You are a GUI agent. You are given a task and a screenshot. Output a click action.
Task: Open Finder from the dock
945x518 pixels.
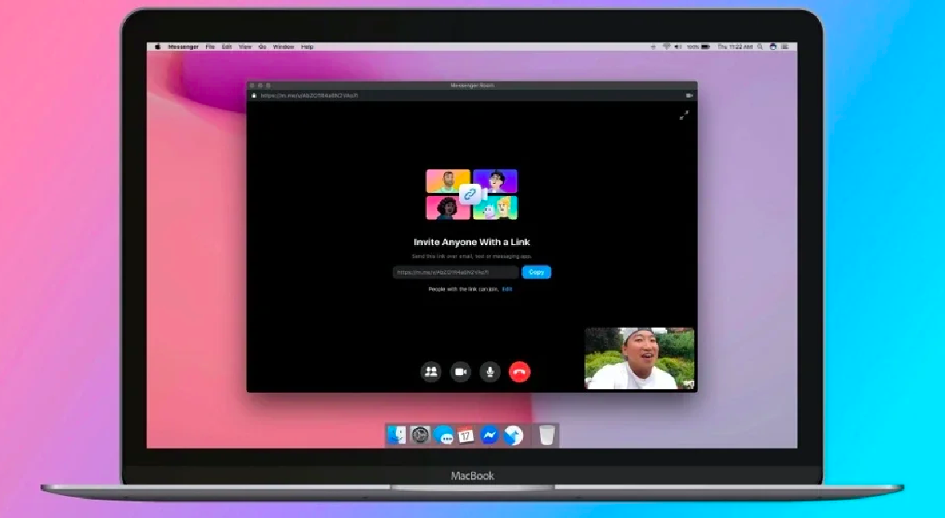[x=397, y=435]
